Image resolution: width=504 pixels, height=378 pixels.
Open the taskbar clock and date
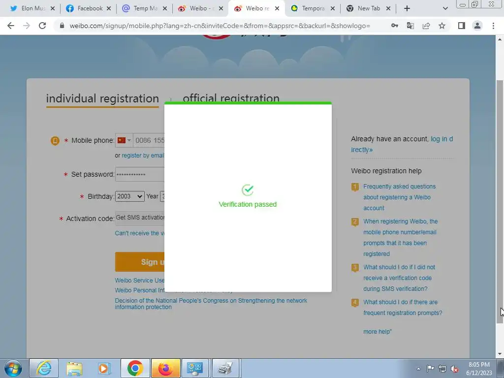(479, 369)
